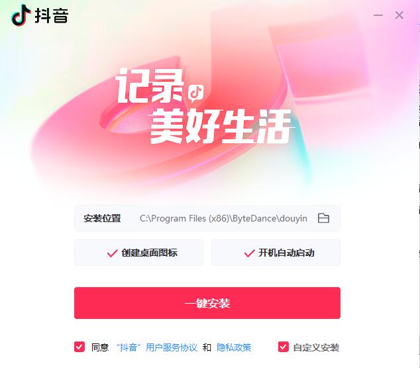420x368 pixels.
Task: Click the 记录美好生活 banner slogan
Action: [204, 106]
